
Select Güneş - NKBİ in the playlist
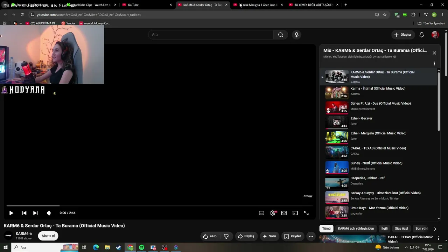point(379,167)
